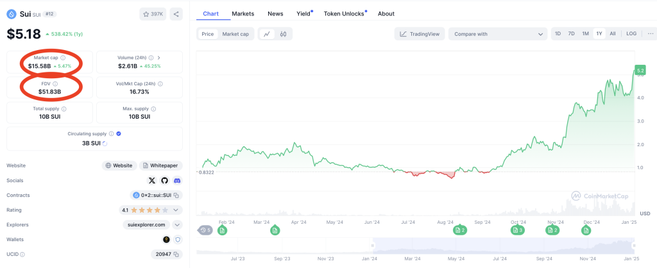The image size is (657, 268).
Task: Open Circulating supply info icon
Action: click(111, 134)
